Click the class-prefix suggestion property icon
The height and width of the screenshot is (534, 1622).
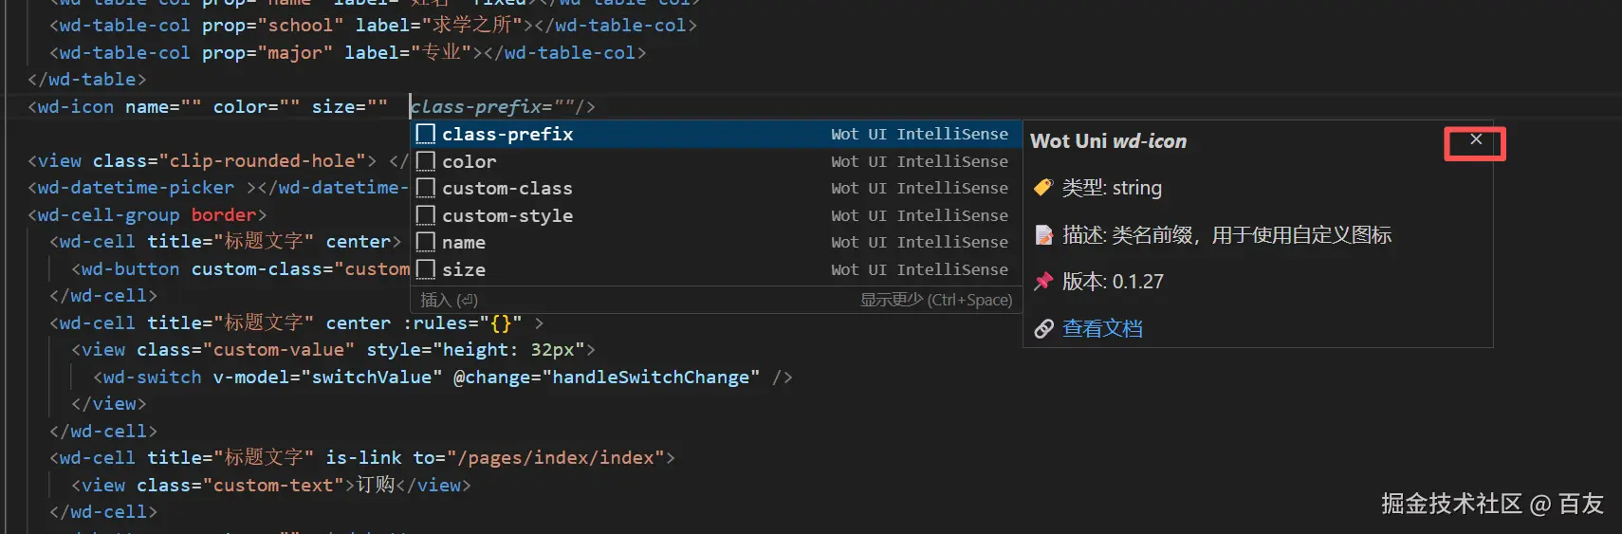point(426,134)
